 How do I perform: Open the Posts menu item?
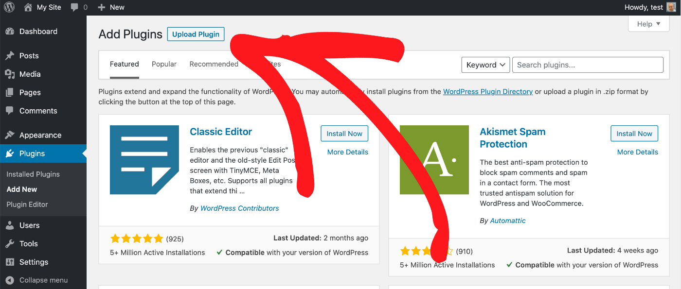(43, 56)
